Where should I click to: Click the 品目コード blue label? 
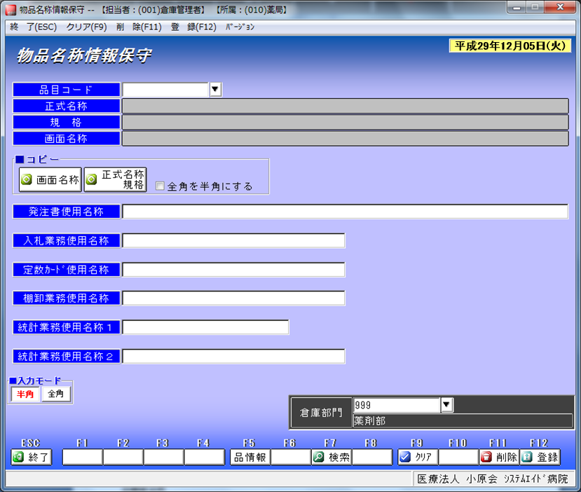67,89
